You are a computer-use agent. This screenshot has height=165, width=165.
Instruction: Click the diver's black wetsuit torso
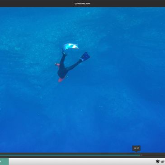[x=62, y=72]
